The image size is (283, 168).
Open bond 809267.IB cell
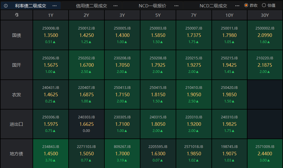(122, 154)
